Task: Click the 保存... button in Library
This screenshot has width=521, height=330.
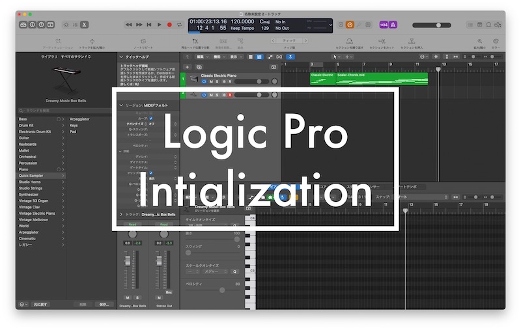Action: coord(104,305)
